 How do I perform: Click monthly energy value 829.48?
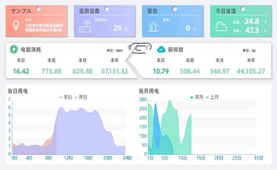83,71
